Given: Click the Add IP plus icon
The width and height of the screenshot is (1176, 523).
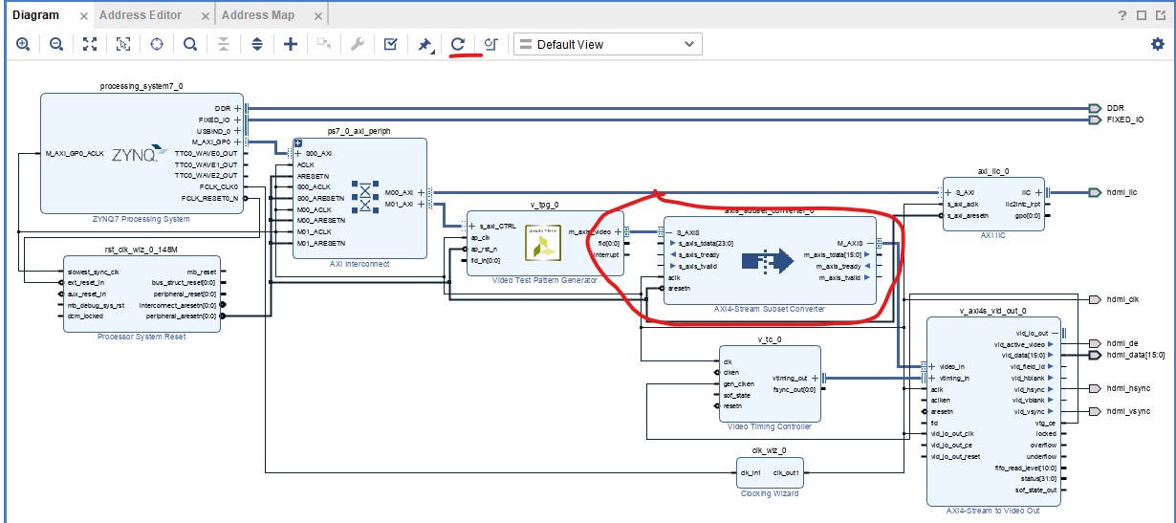Looking at the screenshot, I should [291, 44].
